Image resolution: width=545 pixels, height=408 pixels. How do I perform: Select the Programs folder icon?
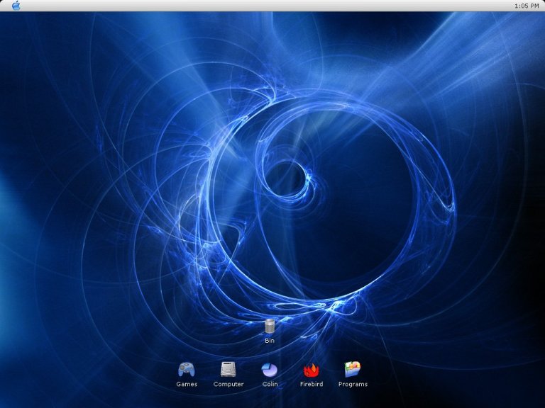353,369
